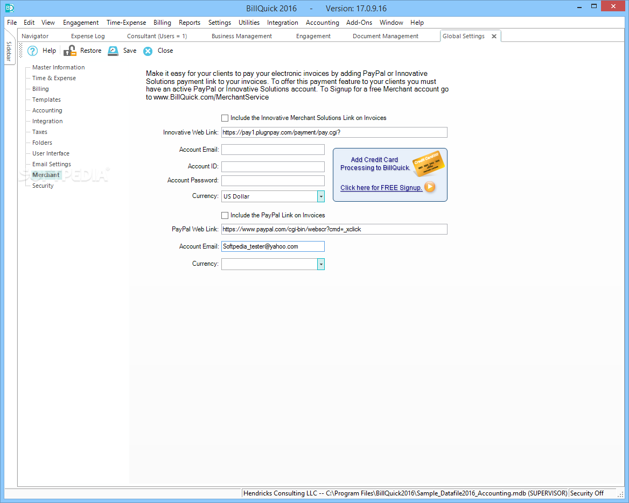The width and height of the screenshot is (629, 503).
Task: Click the Help question mark icon
Action: [x=32, y=51]
